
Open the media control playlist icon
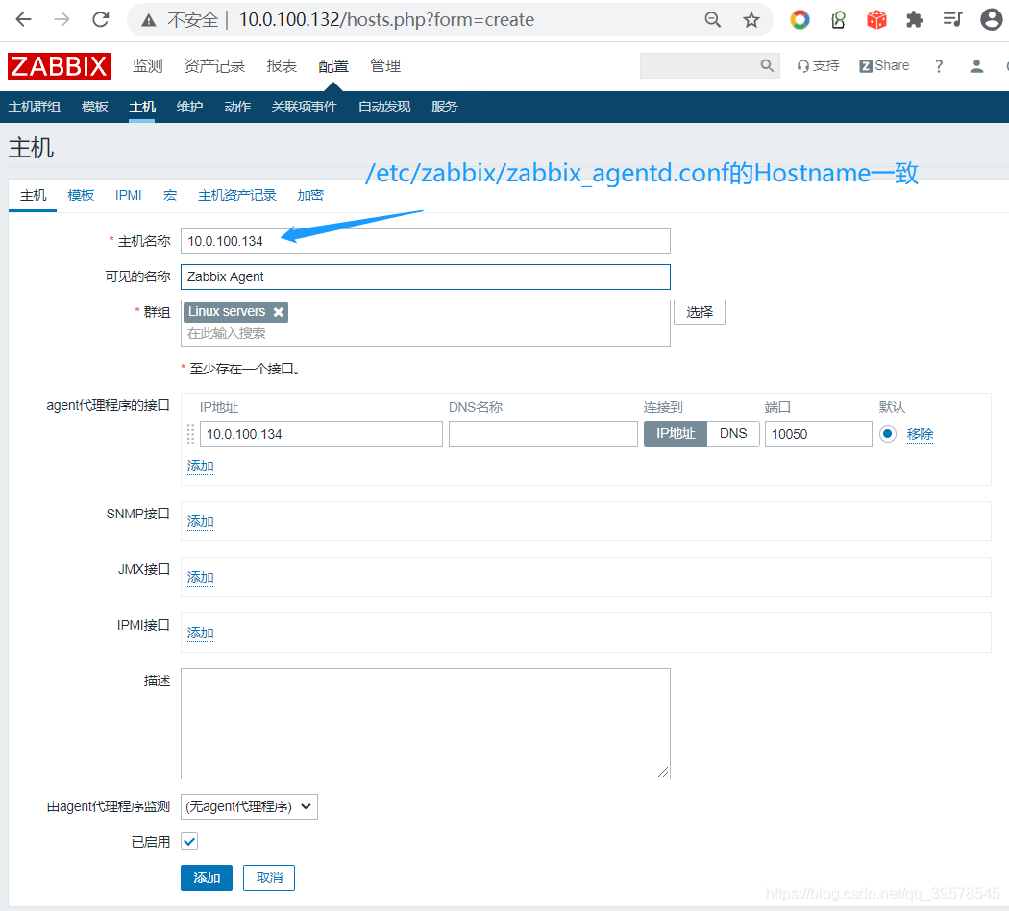[x=952, y=20]
